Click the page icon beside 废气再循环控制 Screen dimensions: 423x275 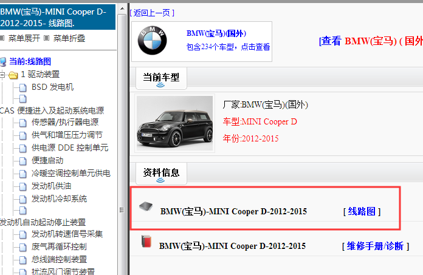point(23,247)
